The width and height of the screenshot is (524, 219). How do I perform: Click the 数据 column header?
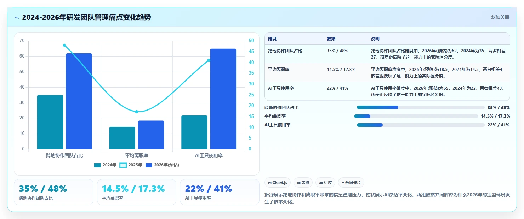[x=331, y=39]
